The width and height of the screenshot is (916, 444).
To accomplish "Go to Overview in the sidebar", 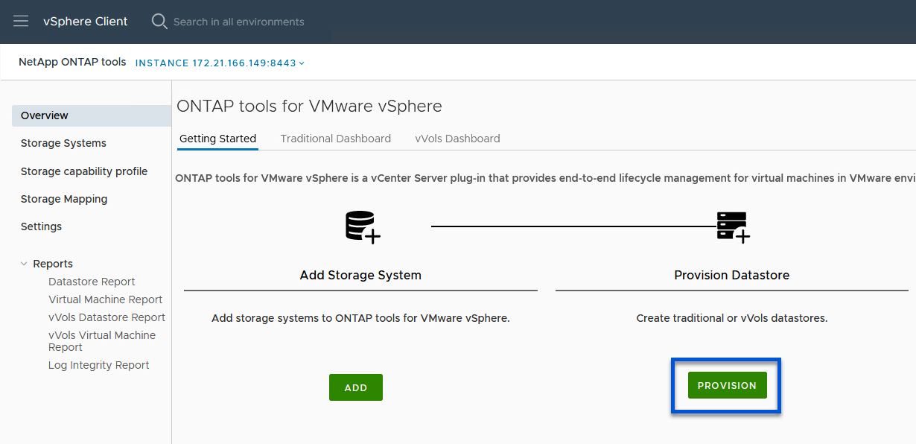I will click(x=45, y=115).
